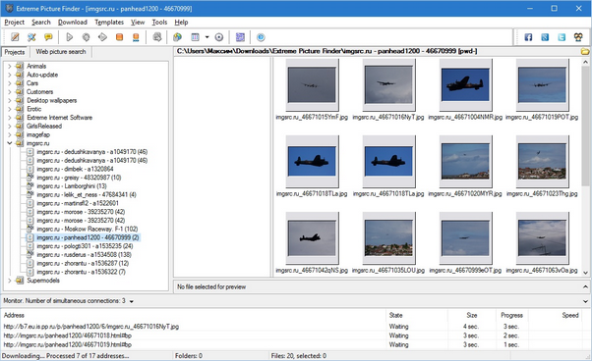Click the start download play icon
This screenshot has width=592, height=361.
tap(69, 37)
